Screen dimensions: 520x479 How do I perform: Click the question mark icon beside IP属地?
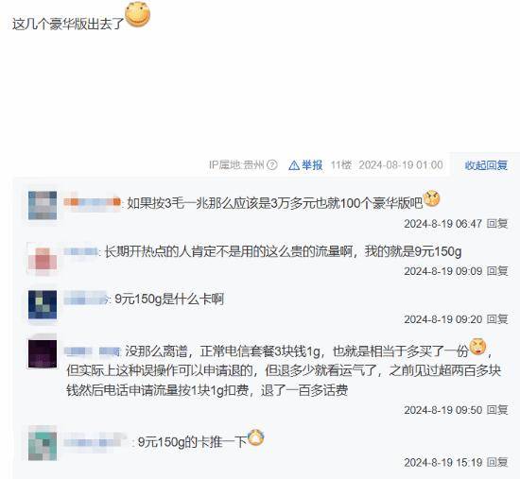point(272,164)
